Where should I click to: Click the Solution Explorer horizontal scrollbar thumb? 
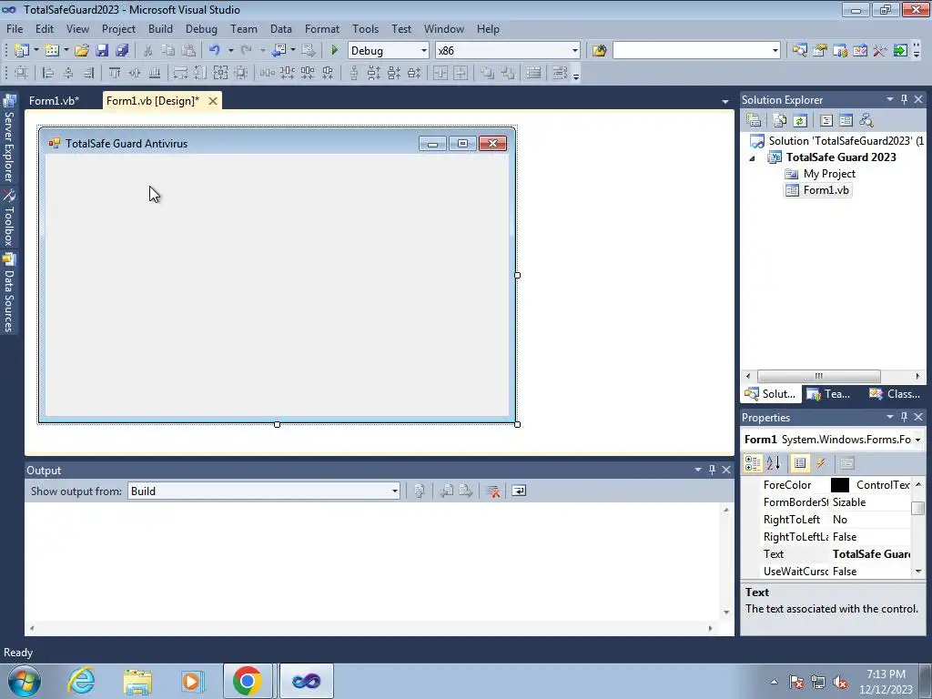pos(819,376)
